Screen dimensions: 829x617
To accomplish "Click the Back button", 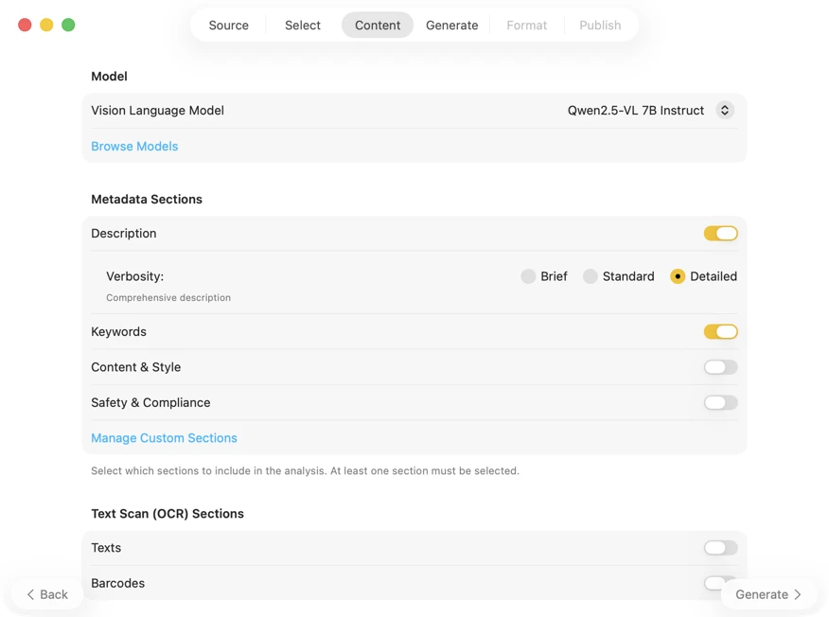I will (x=45, y=594).
